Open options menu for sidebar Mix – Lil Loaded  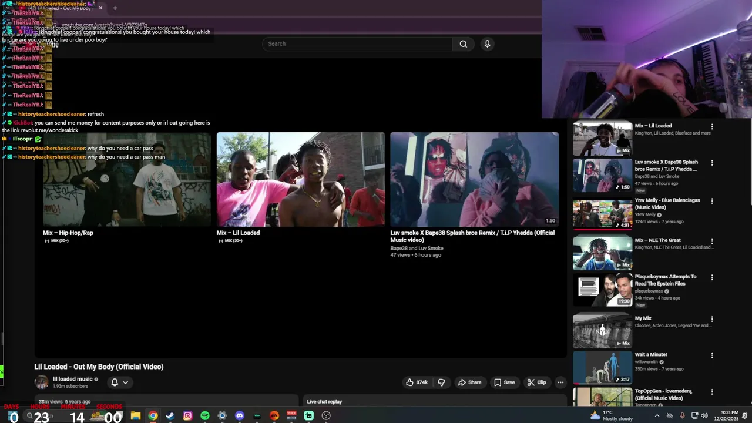point(712,127)
